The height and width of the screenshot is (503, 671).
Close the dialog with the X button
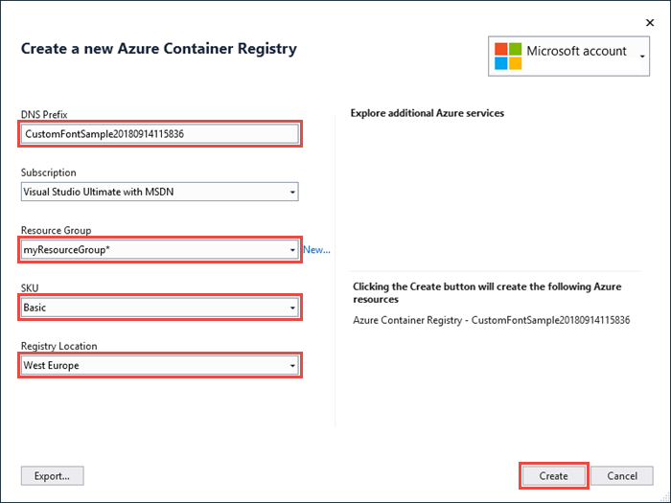click(x=650, y=23)
